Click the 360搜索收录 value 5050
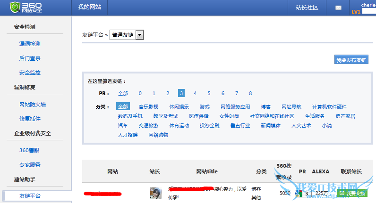The width and height of the screenshot is (376, 203). pyautogui.click(x=285, y=193)
